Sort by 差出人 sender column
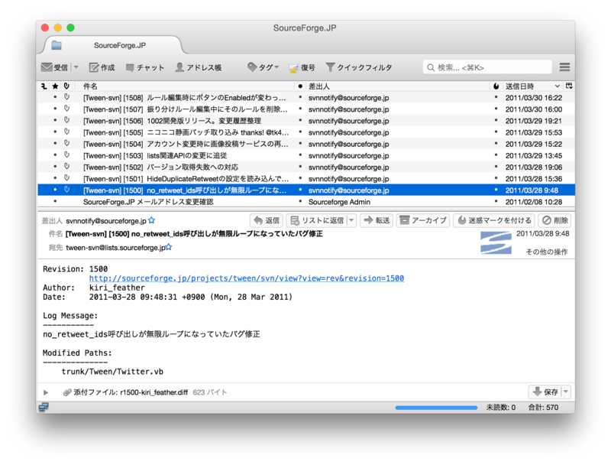The width and height of the screenshot is (611, 465). [397, 86]
